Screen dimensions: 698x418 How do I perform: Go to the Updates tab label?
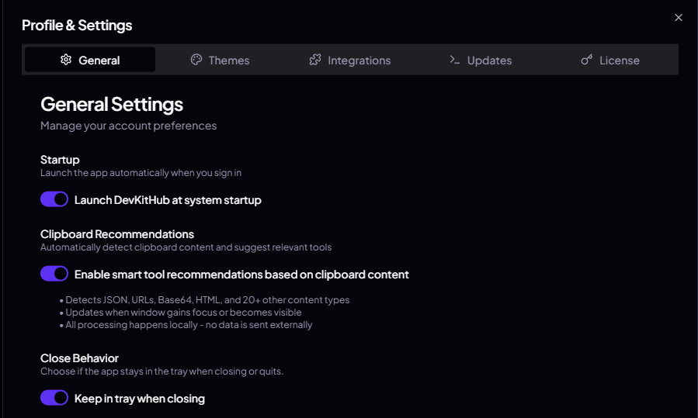coord(489,60)
